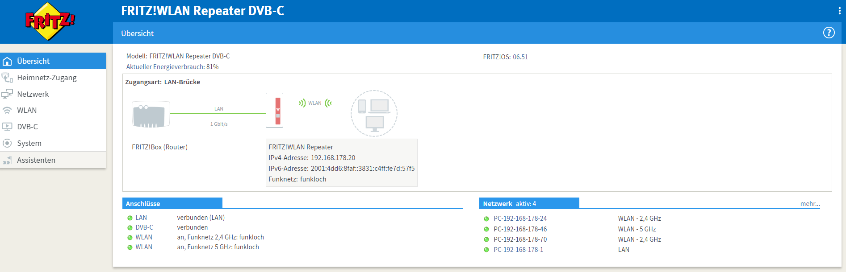This screenshot has width=846, height=272.
Task: Click the DVB-C screen icon
Action: click(7, 127)
